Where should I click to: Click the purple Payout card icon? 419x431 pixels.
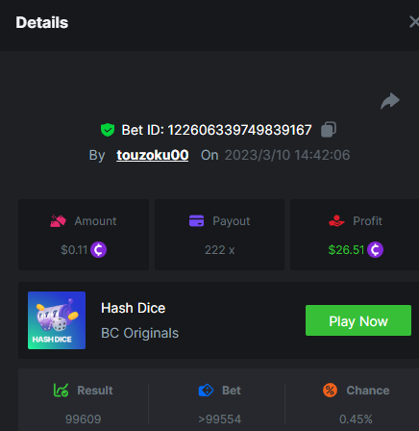196,221
